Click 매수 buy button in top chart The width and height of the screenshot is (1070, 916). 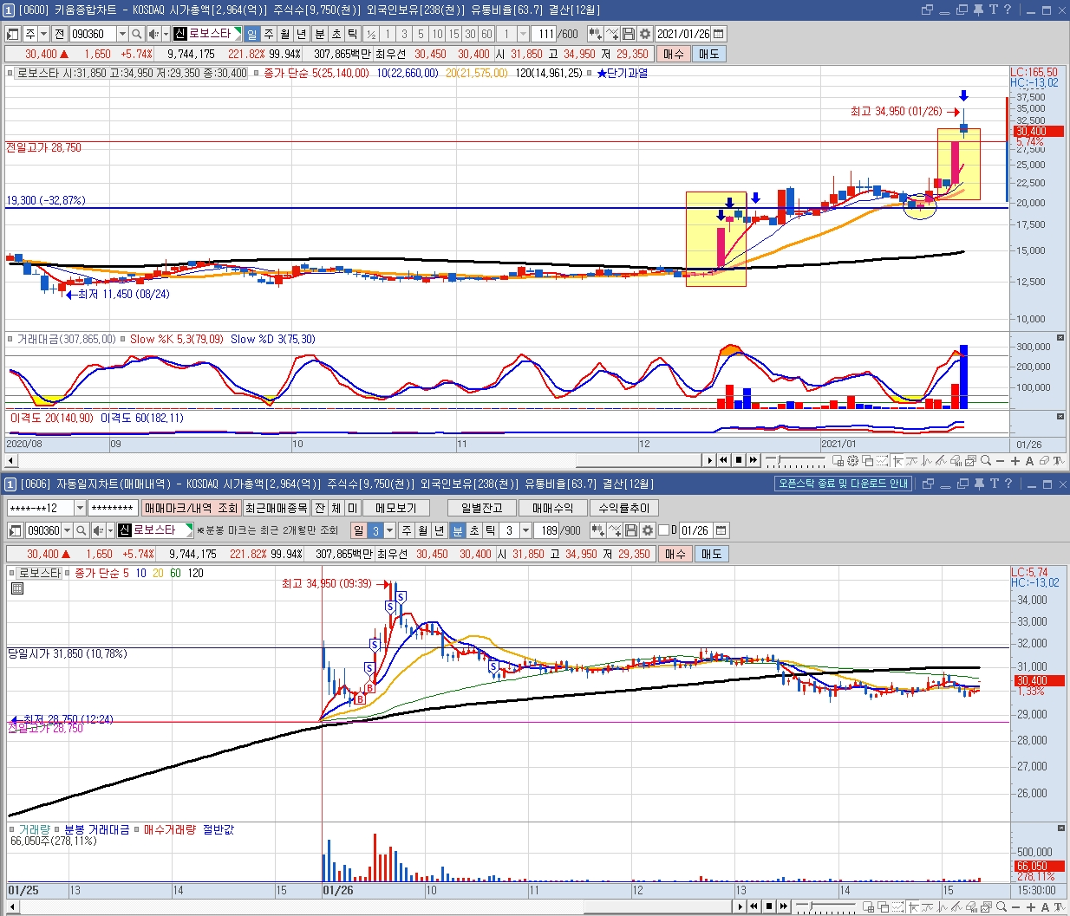[x=674, y=54]
